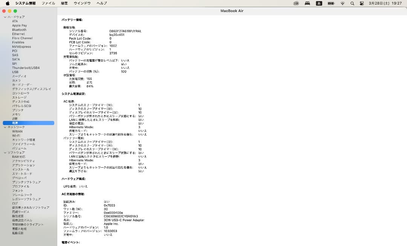This screenshot has width=407, height=246.
Task: Click the bed-shaped Focus icon in menu bar
Action: point(308,3)
